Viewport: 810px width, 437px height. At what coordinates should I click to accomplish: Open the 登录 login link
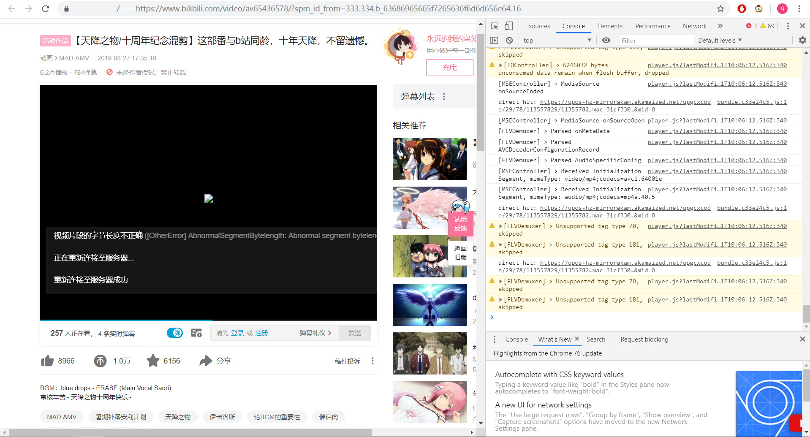click(x=237, y=333)
